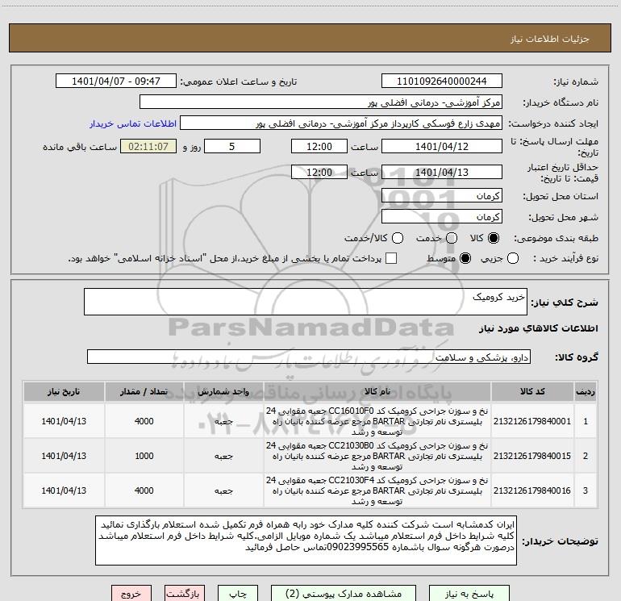The image size is (621, 601).
Task: Click the announcement date field 1401/04/07 - 09:47
Action: pos(116,81)
